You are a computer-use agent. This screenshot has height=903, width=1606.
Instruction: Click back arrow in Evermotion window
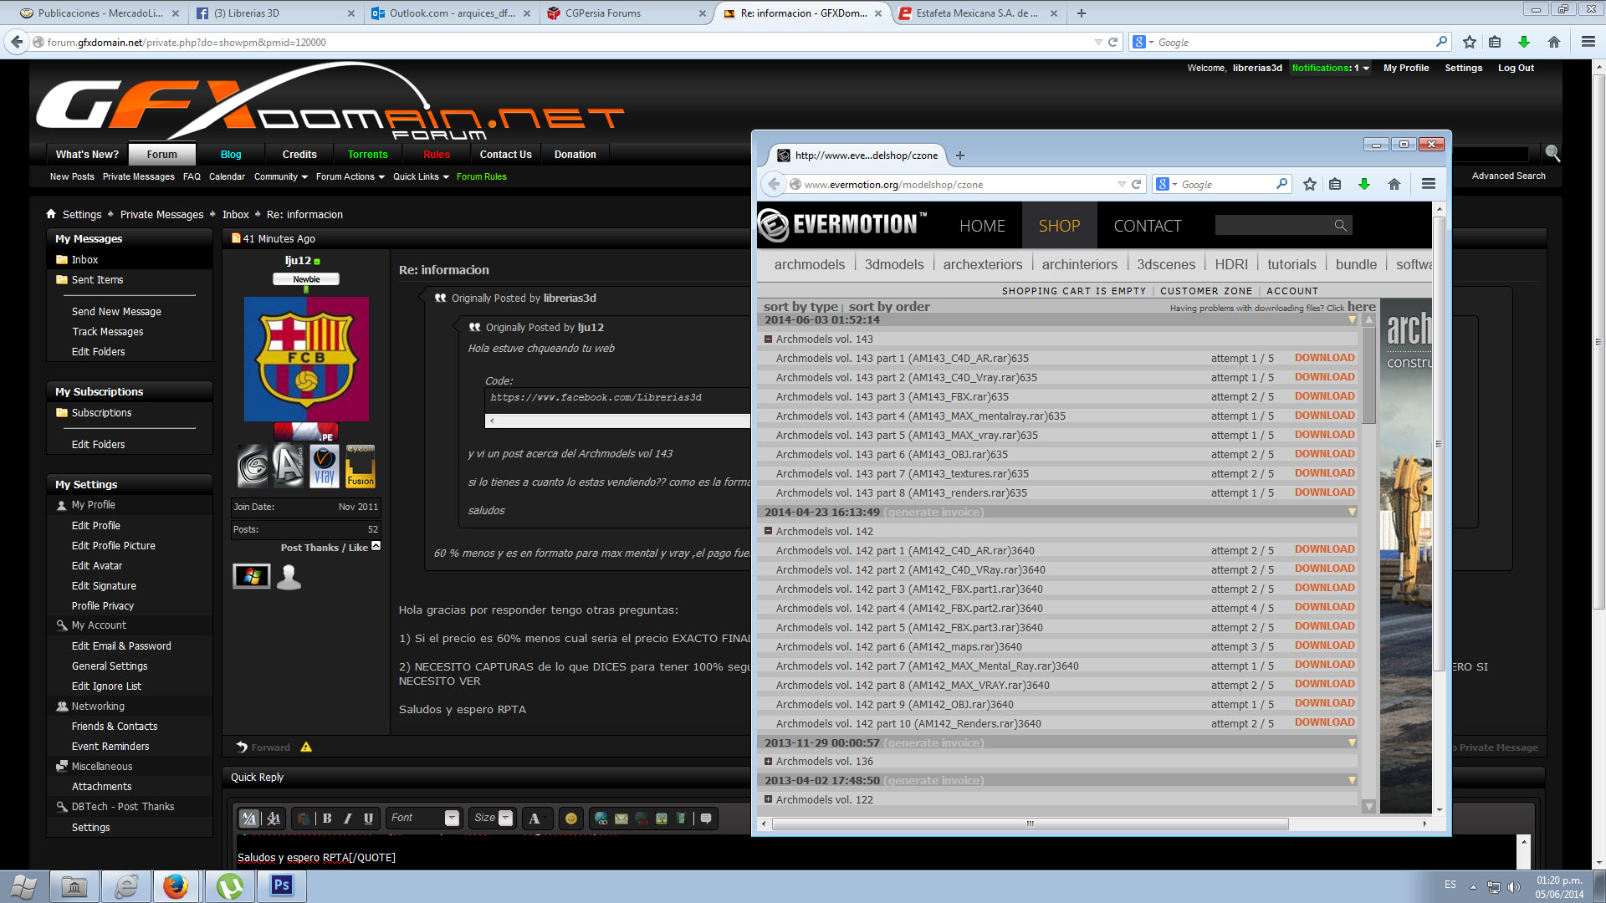[774, 184]
